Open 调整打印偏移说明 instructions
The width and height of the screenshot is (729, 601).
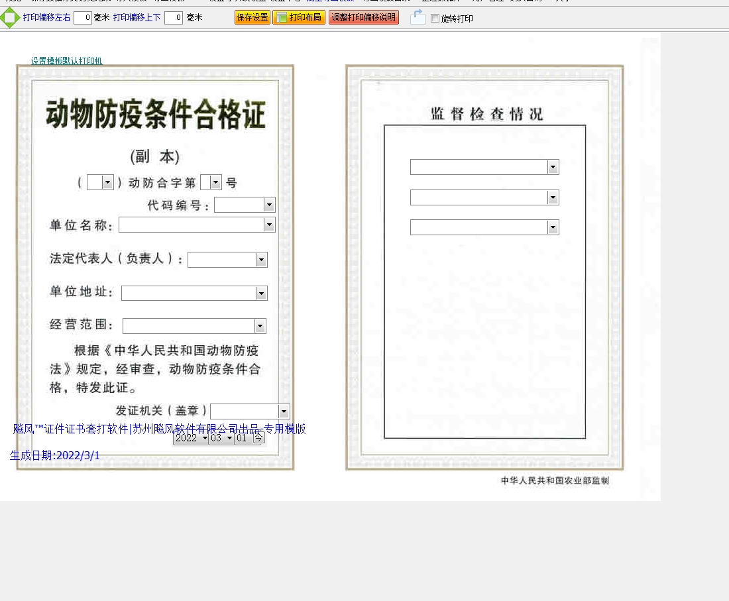pyautogui.click(x=363, y=18)
